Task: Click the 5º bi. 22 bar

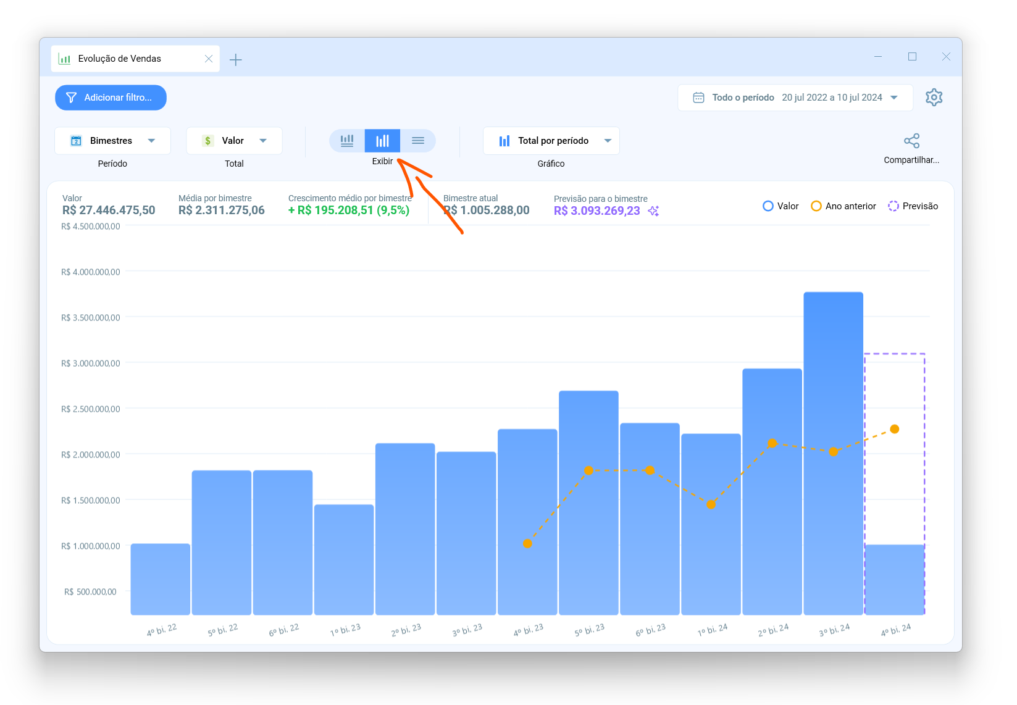Action: (222, 543)
